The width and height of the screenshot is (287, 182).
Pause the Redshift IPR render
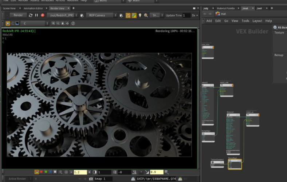pos(36,15)
